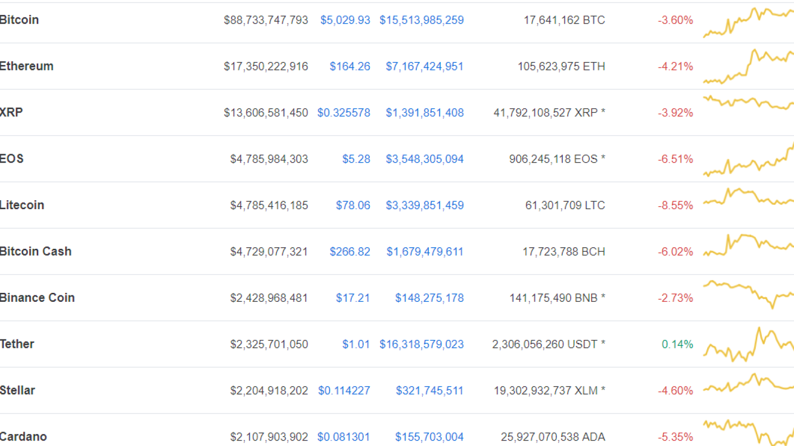Open Bitcoin 7-day sparkline chart
Viewport: 794px width, 446px height.
coord(748,22)
